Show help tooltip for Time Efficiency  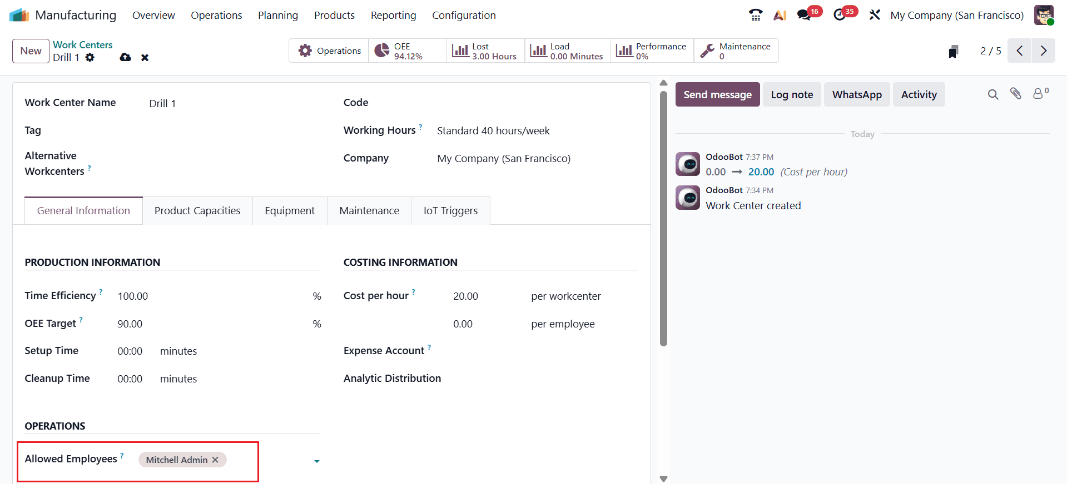coord(101,291)
